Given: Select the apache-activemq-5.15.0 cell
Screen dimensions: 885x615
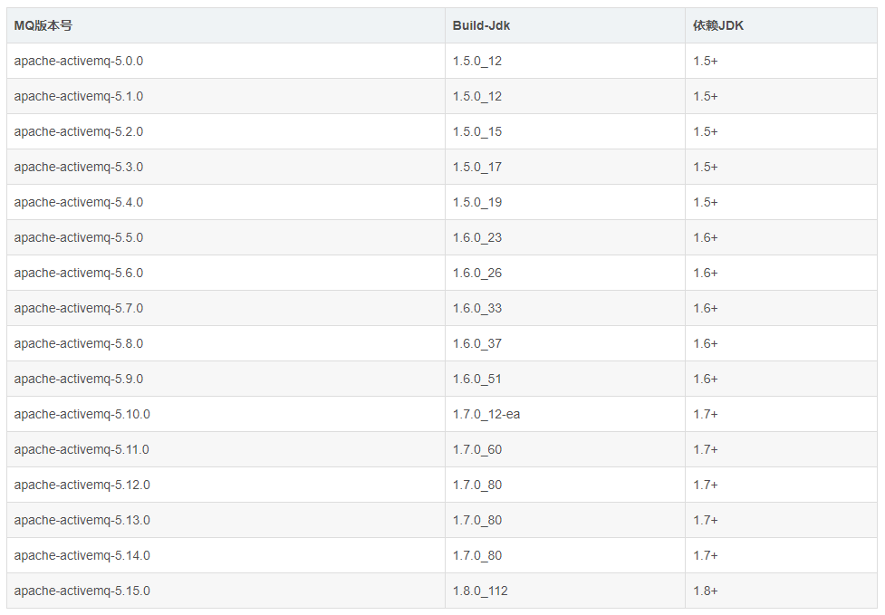Looking at the screenshot, I should click(x=226, y=591).
